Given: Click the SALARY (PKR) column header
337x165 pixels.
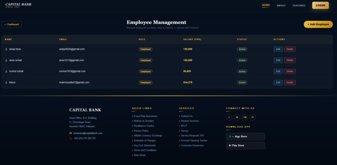Looking at the screenshot, I should [192, 39].
